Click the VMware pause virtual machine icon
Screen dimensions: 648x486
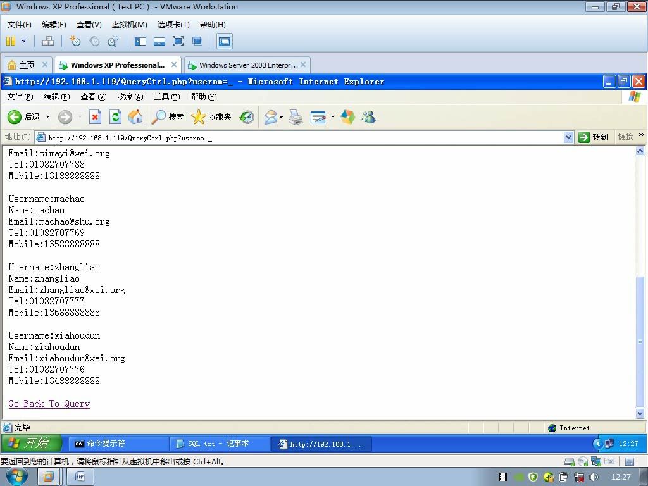(11, 41)
